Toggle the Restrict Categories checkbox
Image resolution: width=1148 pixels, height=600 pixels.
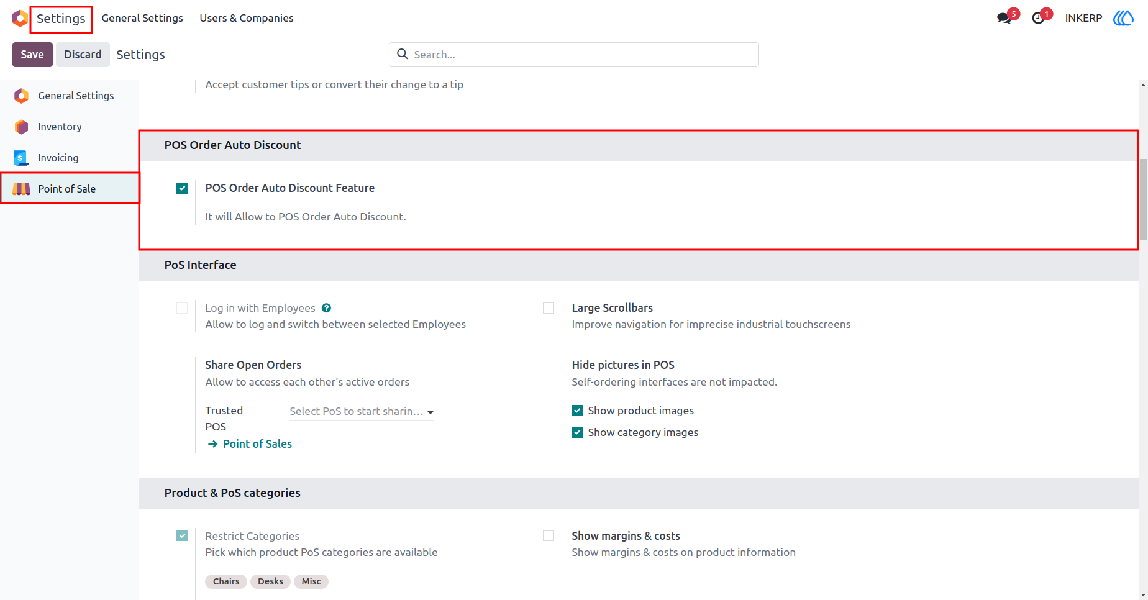(182, 535)
